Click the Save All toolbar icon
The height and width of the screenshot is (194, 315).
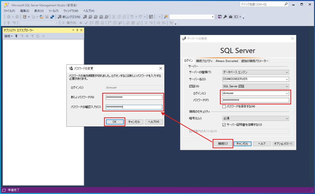pyautogui.click(x=52, y=17)
